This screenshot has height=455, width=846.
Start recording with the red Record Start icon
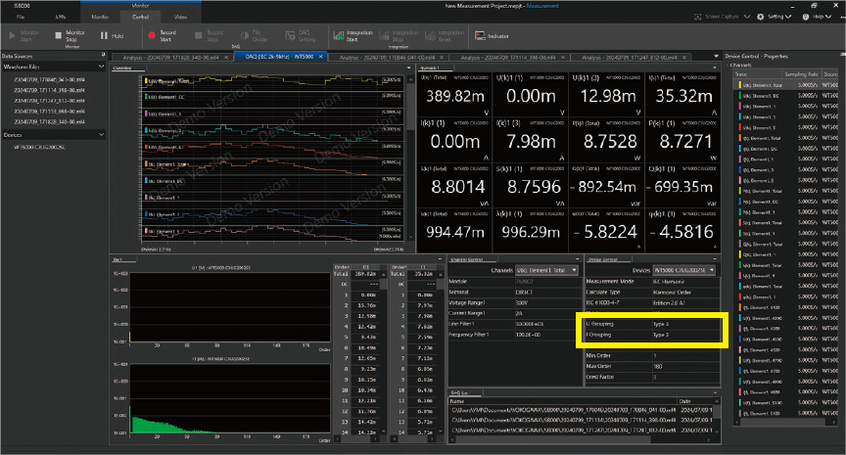point(152,35)
